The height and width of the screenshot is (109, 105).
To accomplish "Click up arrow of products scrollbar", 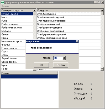I will pos(102,10).
